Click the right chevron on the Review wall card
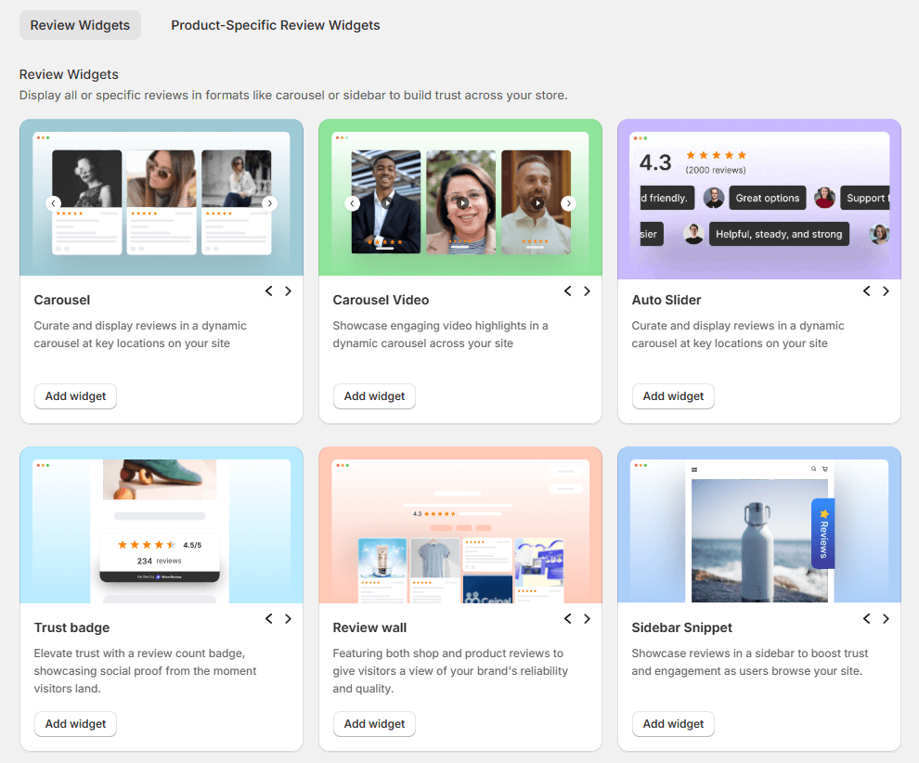The image size is (919, 763). (587, 618)
